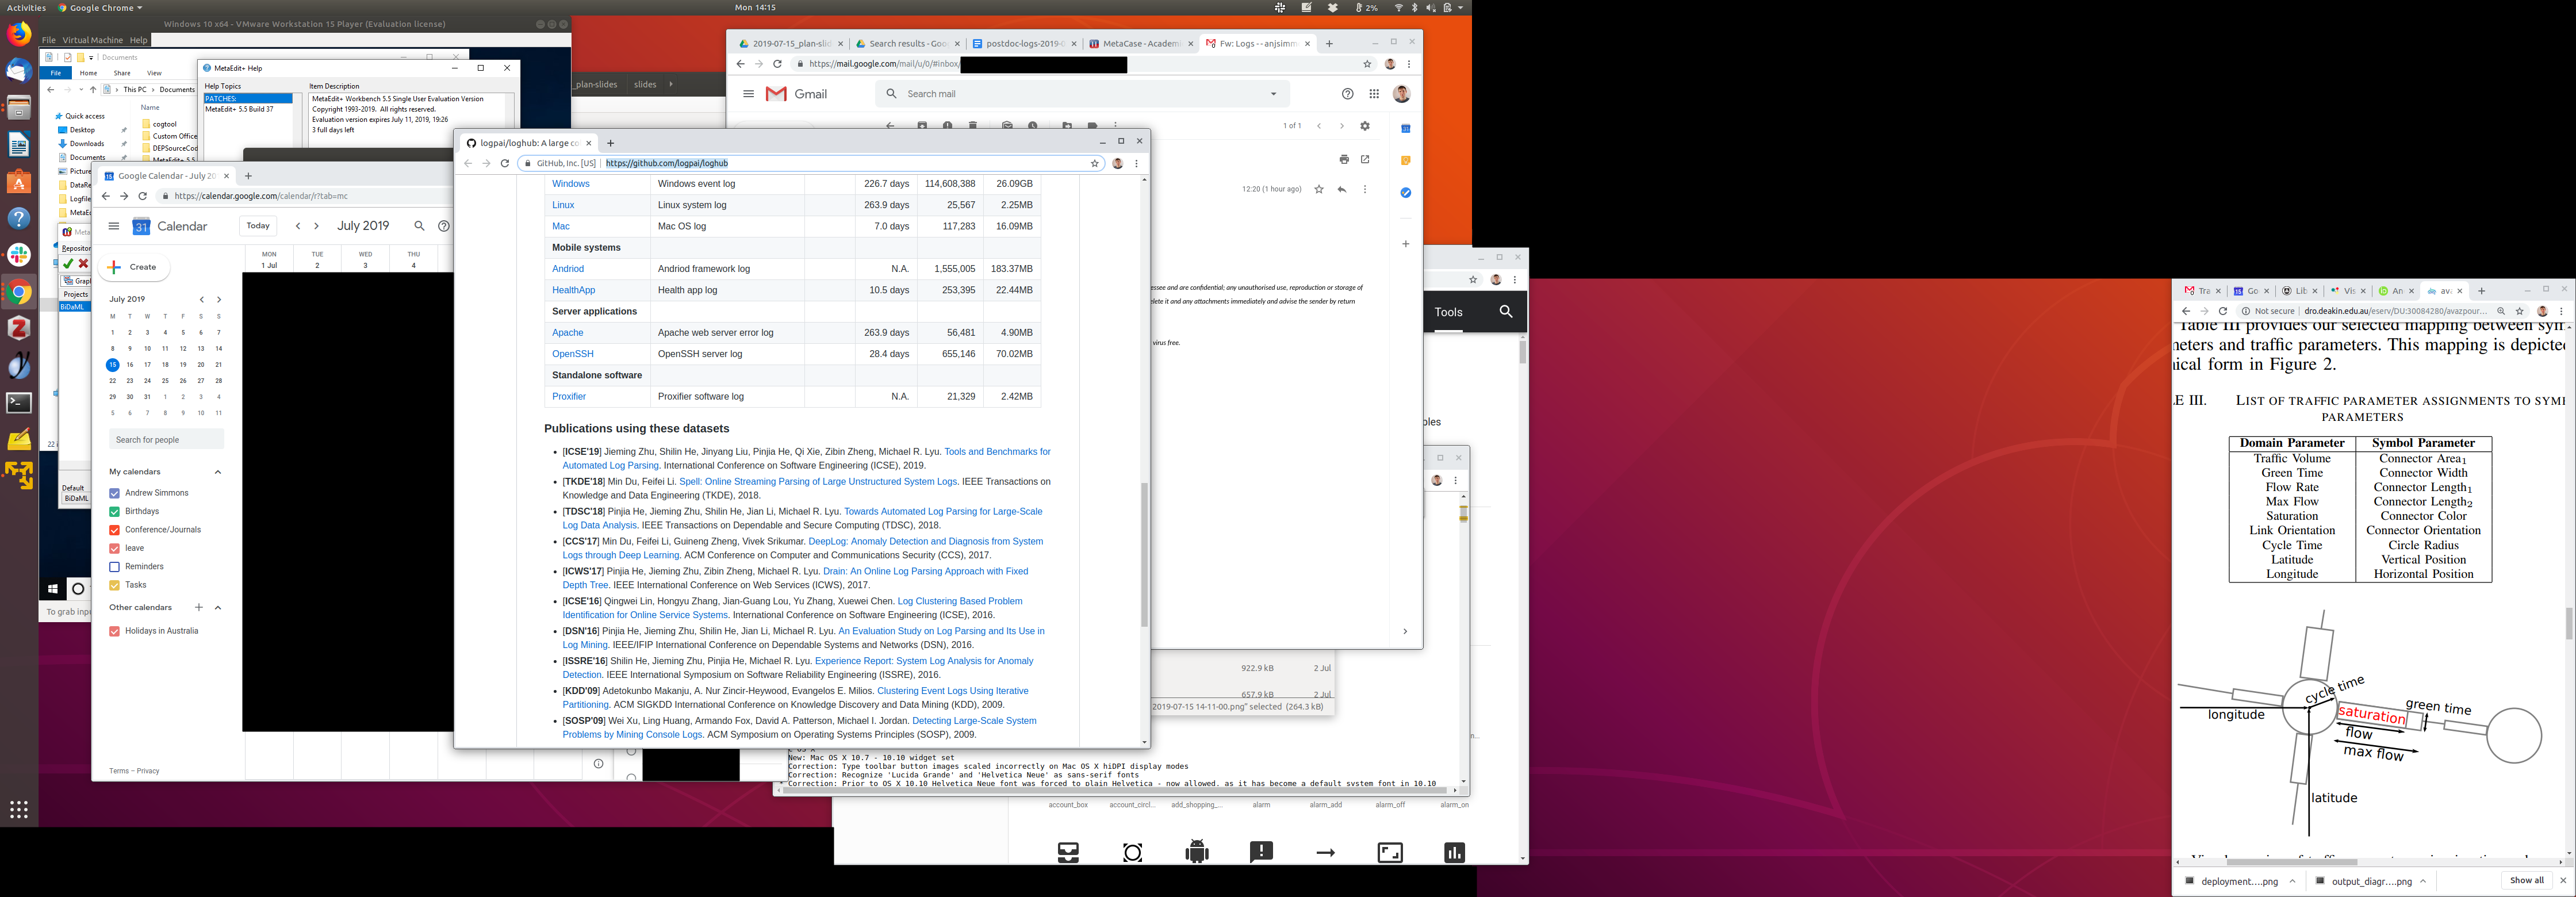
Task: Launch Firefox from the Ubuntu dock
Action: click(x=19, y=35)
